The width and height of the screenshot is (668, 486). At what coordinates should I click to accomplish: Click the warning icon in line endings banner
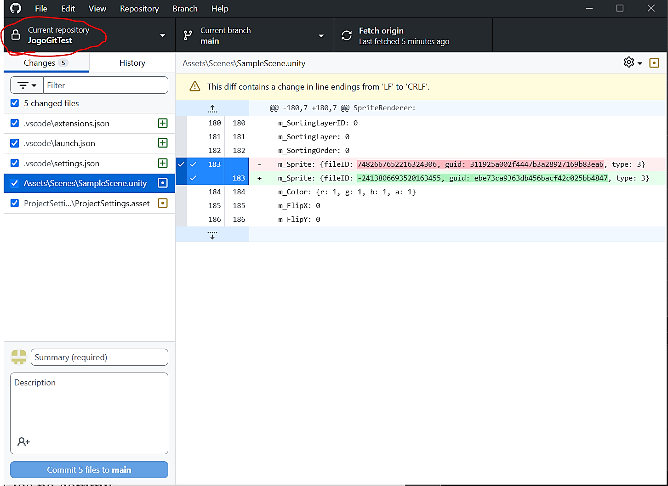(195, 86)
